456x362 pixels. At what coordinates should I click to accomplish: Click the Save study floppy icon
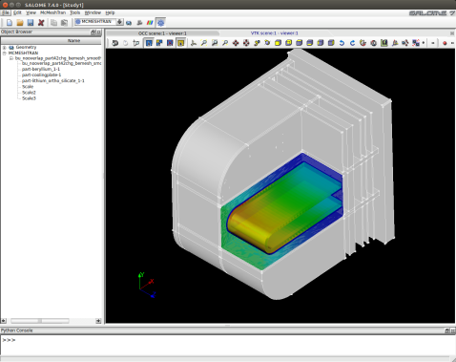coord(31,22)
